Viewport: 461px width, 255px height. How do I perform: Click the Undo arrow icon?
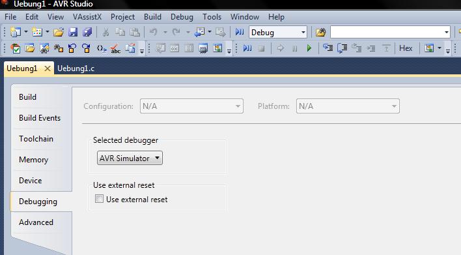(x=154, y=32)
